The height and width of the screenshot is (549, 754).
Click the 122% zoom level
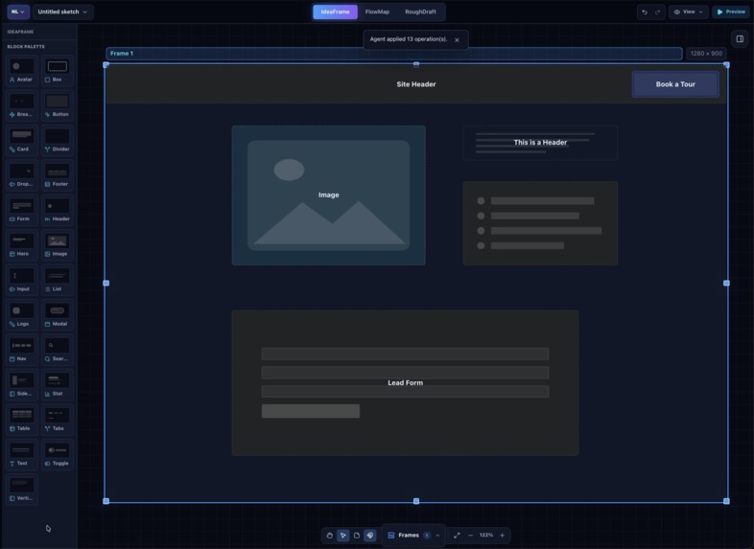[486, 535]
